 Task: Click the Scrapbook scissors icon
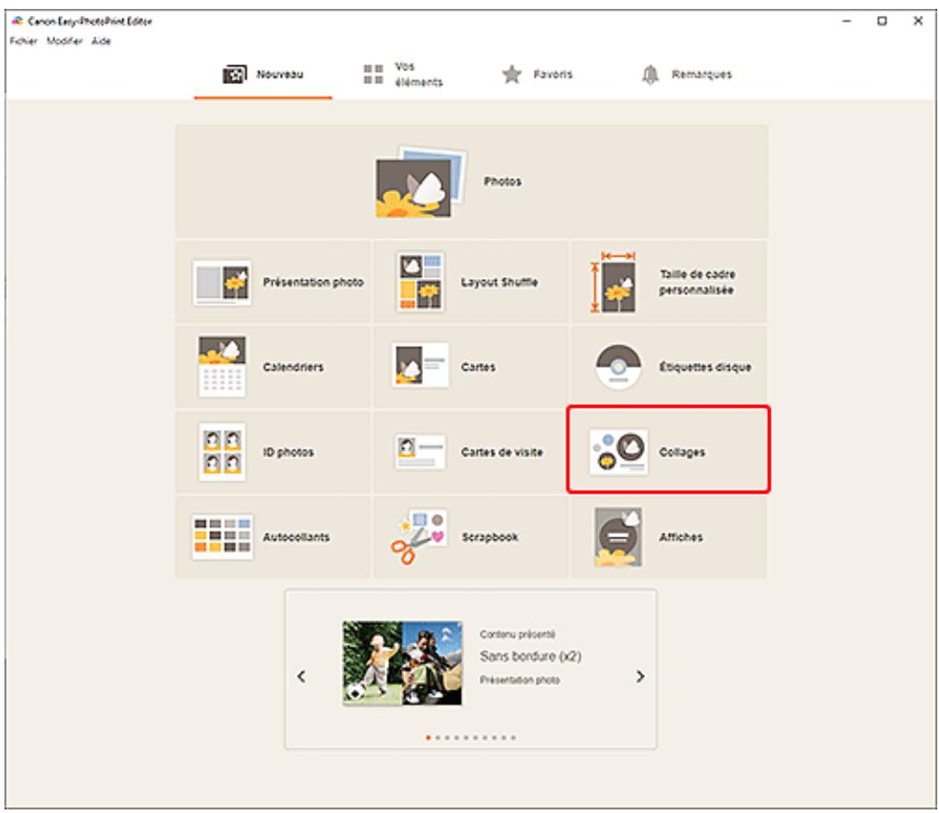(419, 537)
